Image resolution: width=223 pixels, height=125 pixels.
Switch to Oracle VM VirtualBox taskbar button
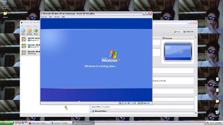(61, 123)
